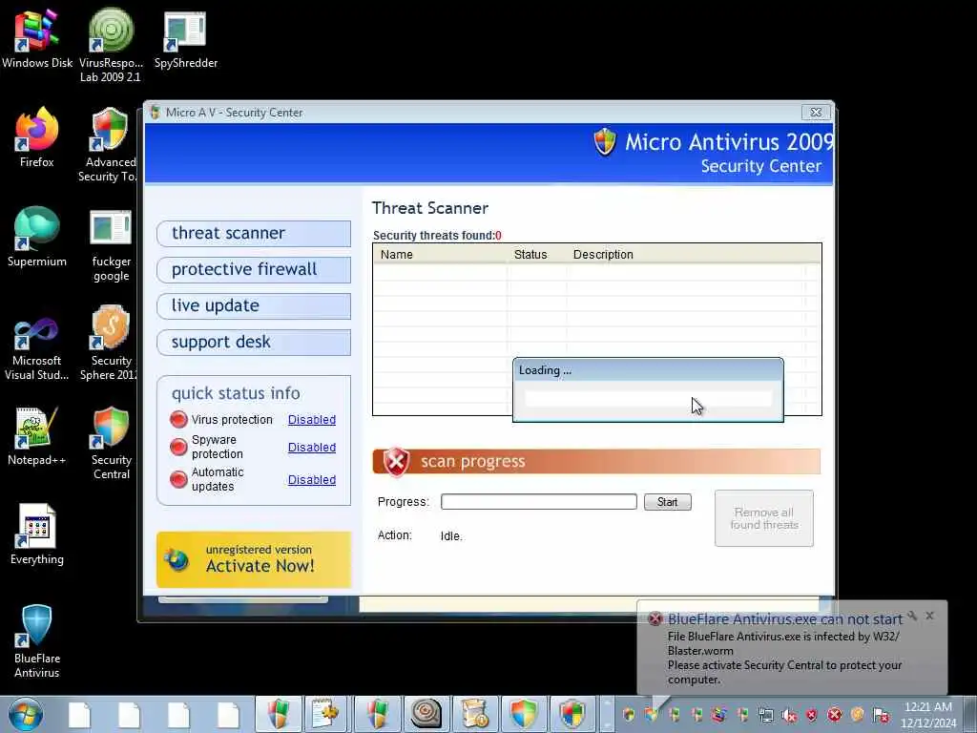Click the 'Idle.' action status text
977x733 pixels.
451,536
